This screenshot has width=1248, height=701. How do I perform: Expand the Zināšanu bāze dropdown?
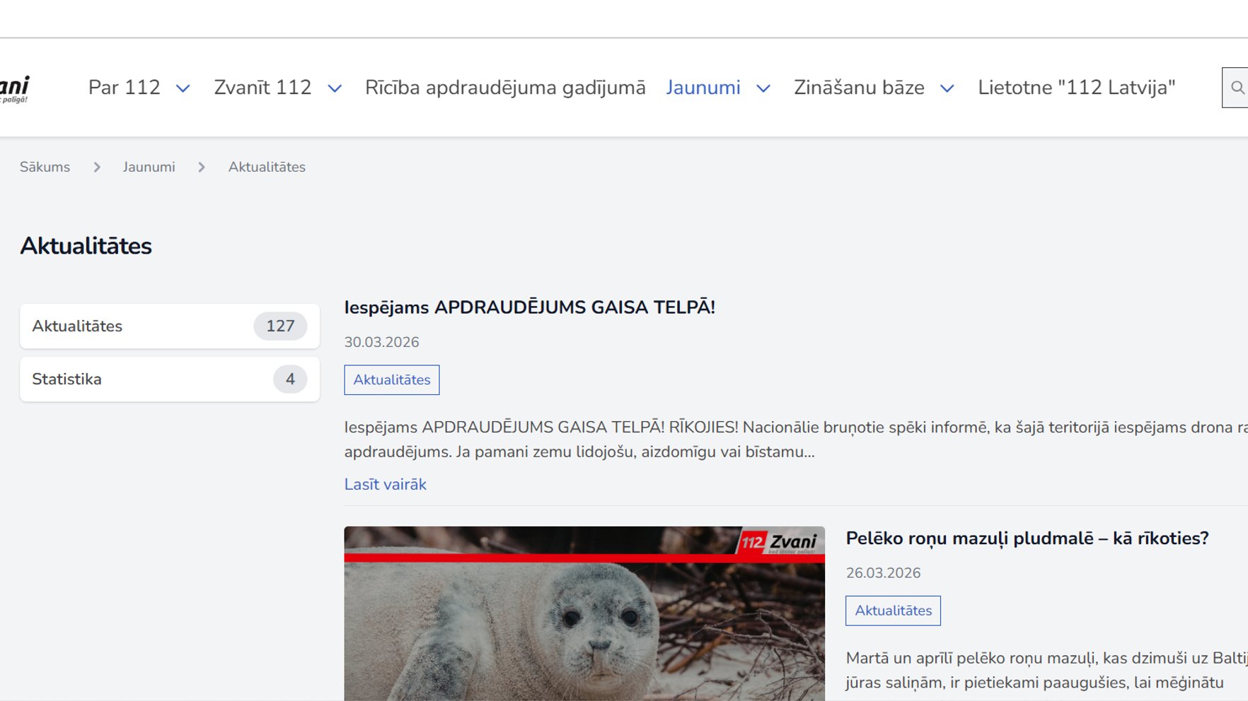(x=948, y=88)
